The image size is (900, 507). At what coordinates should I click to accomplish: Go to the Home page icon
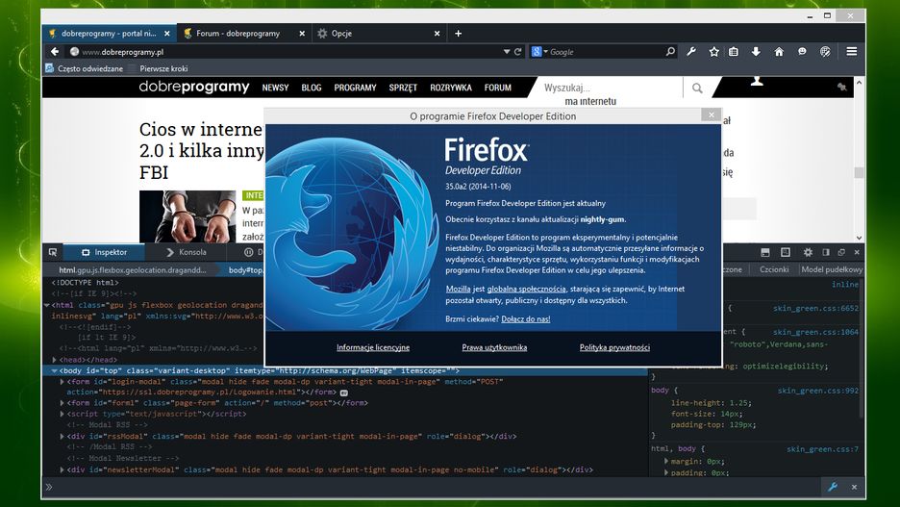coord(779,52)
